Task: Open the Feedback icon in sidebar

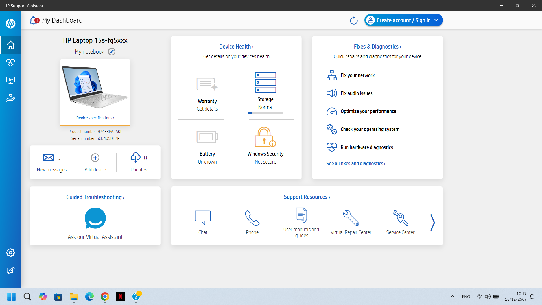Action: coord(10,271)
